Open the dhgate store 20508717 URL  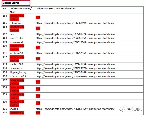(75, 69)
